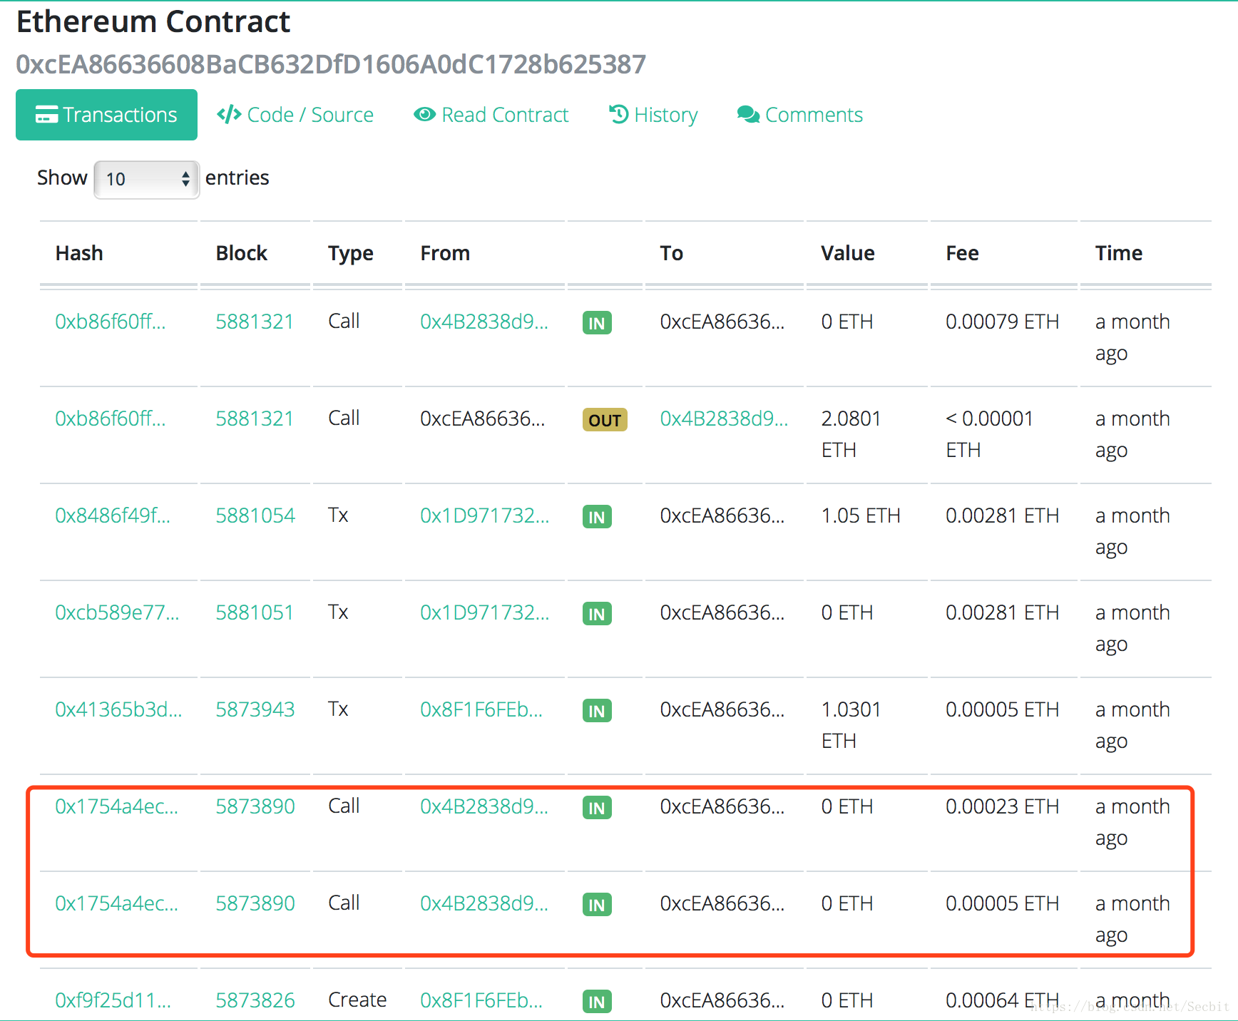Image resolution: width=1238 pixels, height=1021 pixels.
Task: Open sender 0x8F1F6FEb... in block 5873943 row
Action: pyautogui.click(x=481, y=709)
